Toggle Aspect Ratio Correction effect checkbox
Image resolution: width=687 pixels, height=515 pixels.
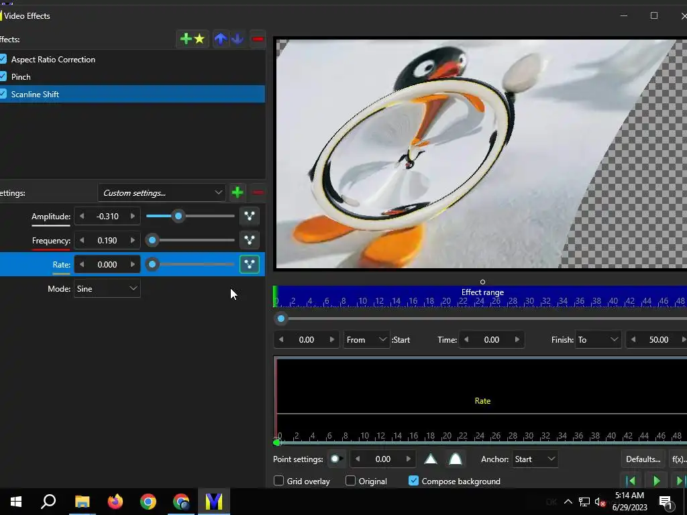(x=3, y=59)
